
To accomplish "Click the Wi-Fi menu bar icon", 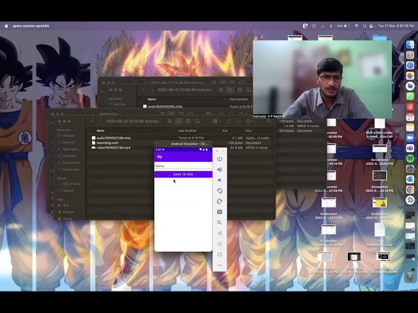I will tap(357, 26).
